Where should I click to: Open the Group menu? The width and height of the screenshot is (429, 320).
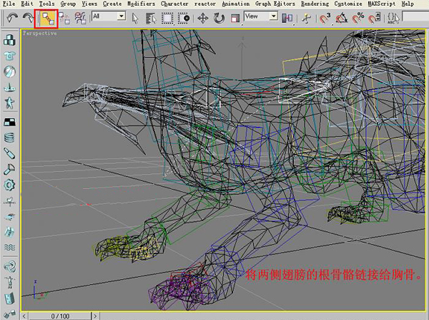(x=68, y=4)
